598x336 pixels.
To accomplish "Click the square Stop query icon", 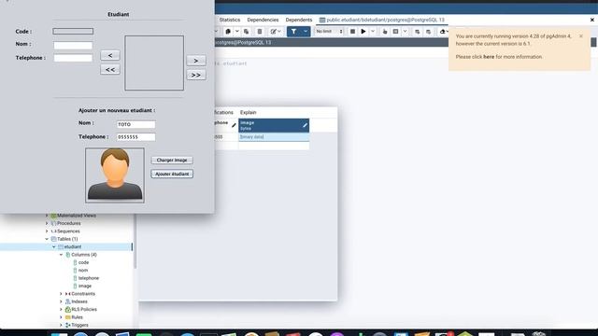I will click(x=352, y=32).
